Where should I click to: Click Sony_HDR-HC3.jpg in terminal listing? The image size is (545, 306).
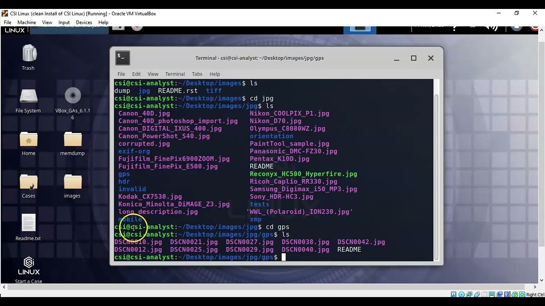(x=281, y=197)
